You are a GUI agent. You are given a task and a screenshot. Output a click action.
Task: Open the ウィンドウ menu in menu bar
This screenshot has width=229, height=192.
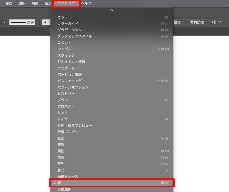point(66,3)
